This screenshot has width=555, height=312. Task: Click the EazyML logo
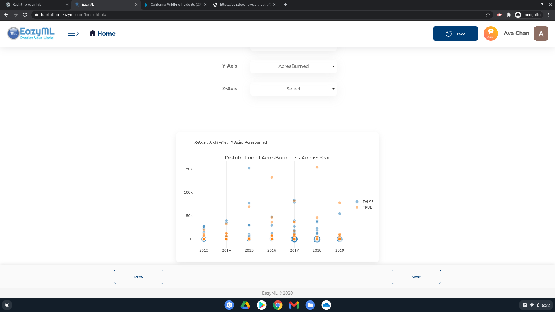pyautogui.click(x=31, y=34)
